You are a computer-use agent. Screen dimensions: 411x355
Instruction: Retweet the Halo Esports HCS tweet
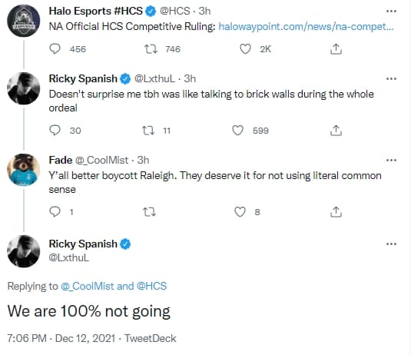[x=151, y=48]
